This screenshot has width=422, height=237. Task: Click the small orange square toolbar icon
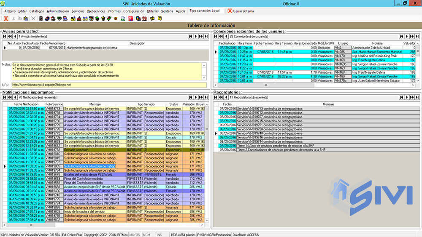pos(116,19)
